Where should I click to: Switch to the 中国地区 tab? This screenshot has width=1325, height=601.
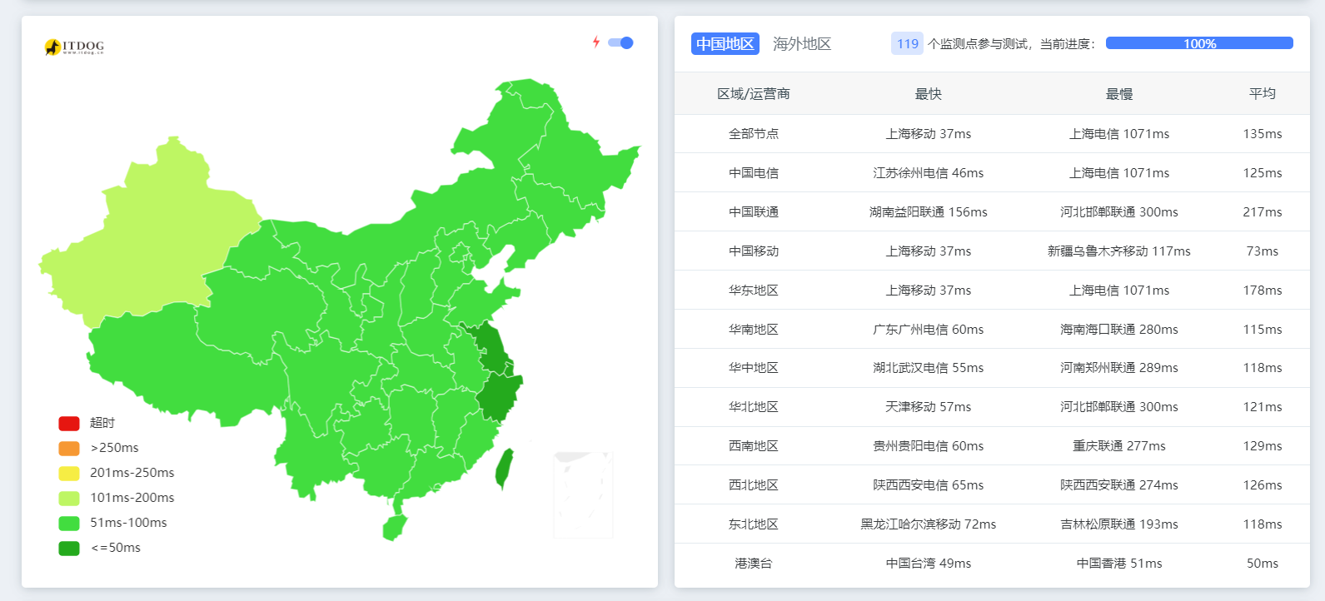coord(725,44)
